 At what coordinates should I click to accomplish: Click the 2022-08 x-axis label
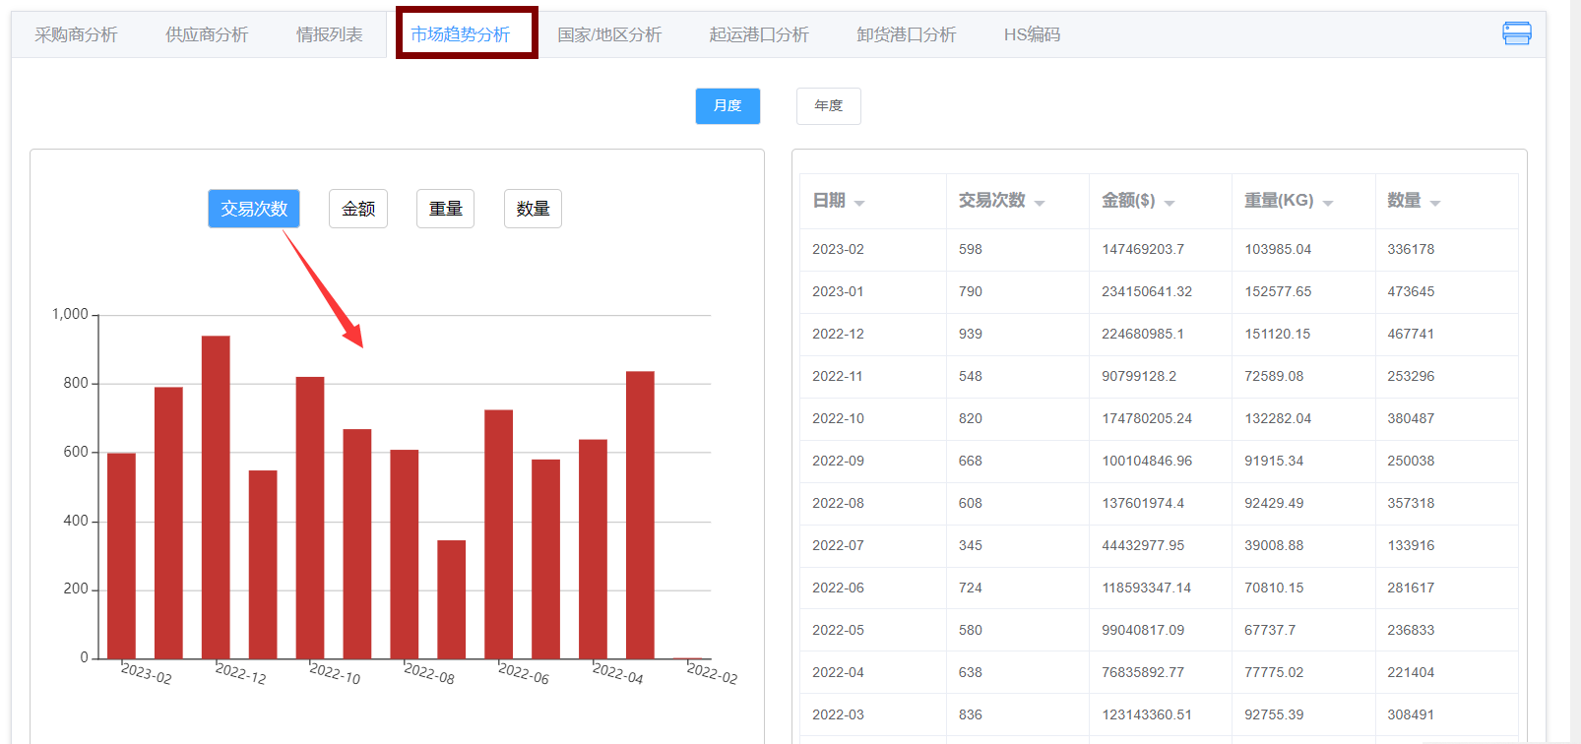(x=429, y=673)
